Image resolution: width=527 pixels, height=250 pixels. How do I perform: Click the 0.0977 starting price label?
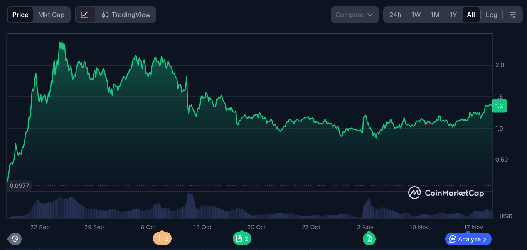pyautogui.click(x=20, y=186)
